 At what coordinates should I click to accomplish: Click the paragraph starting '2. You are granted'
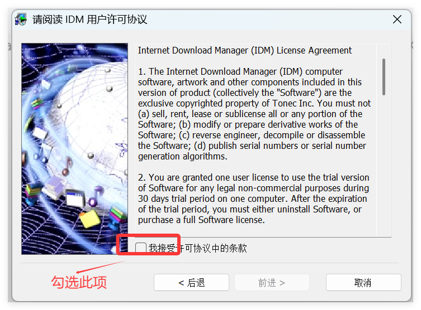[x=254, y=198]
